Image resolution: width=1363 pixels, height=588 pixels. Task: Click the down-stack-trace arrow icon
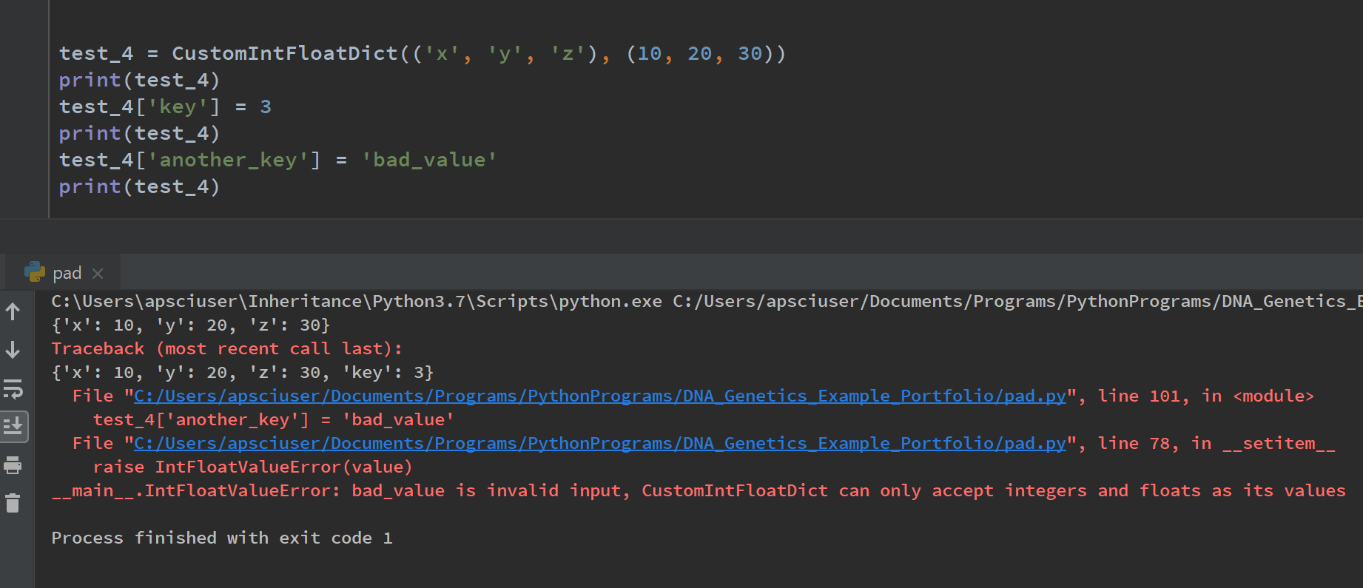13,350
